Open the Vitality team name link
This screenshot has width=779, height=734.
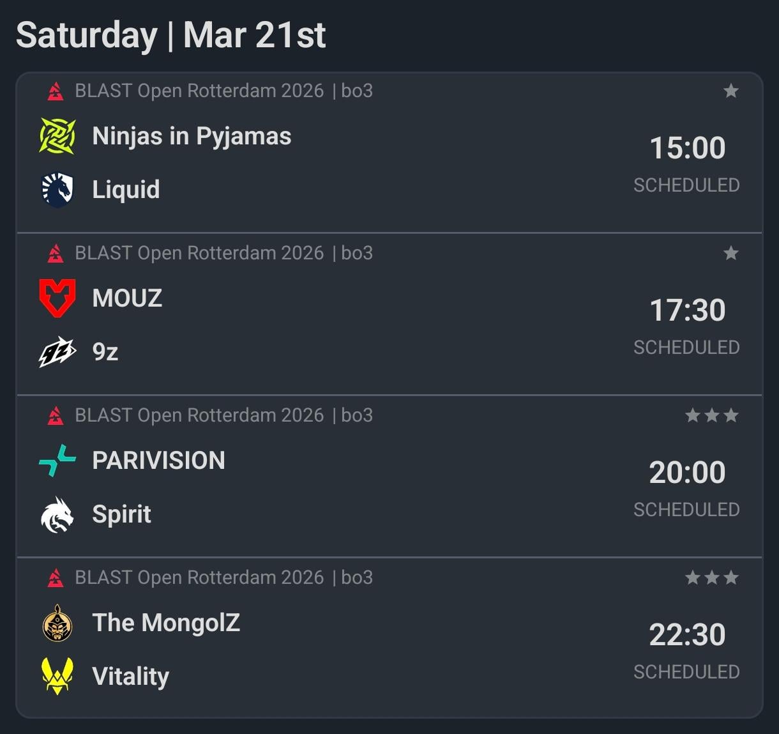pos(131,677)
